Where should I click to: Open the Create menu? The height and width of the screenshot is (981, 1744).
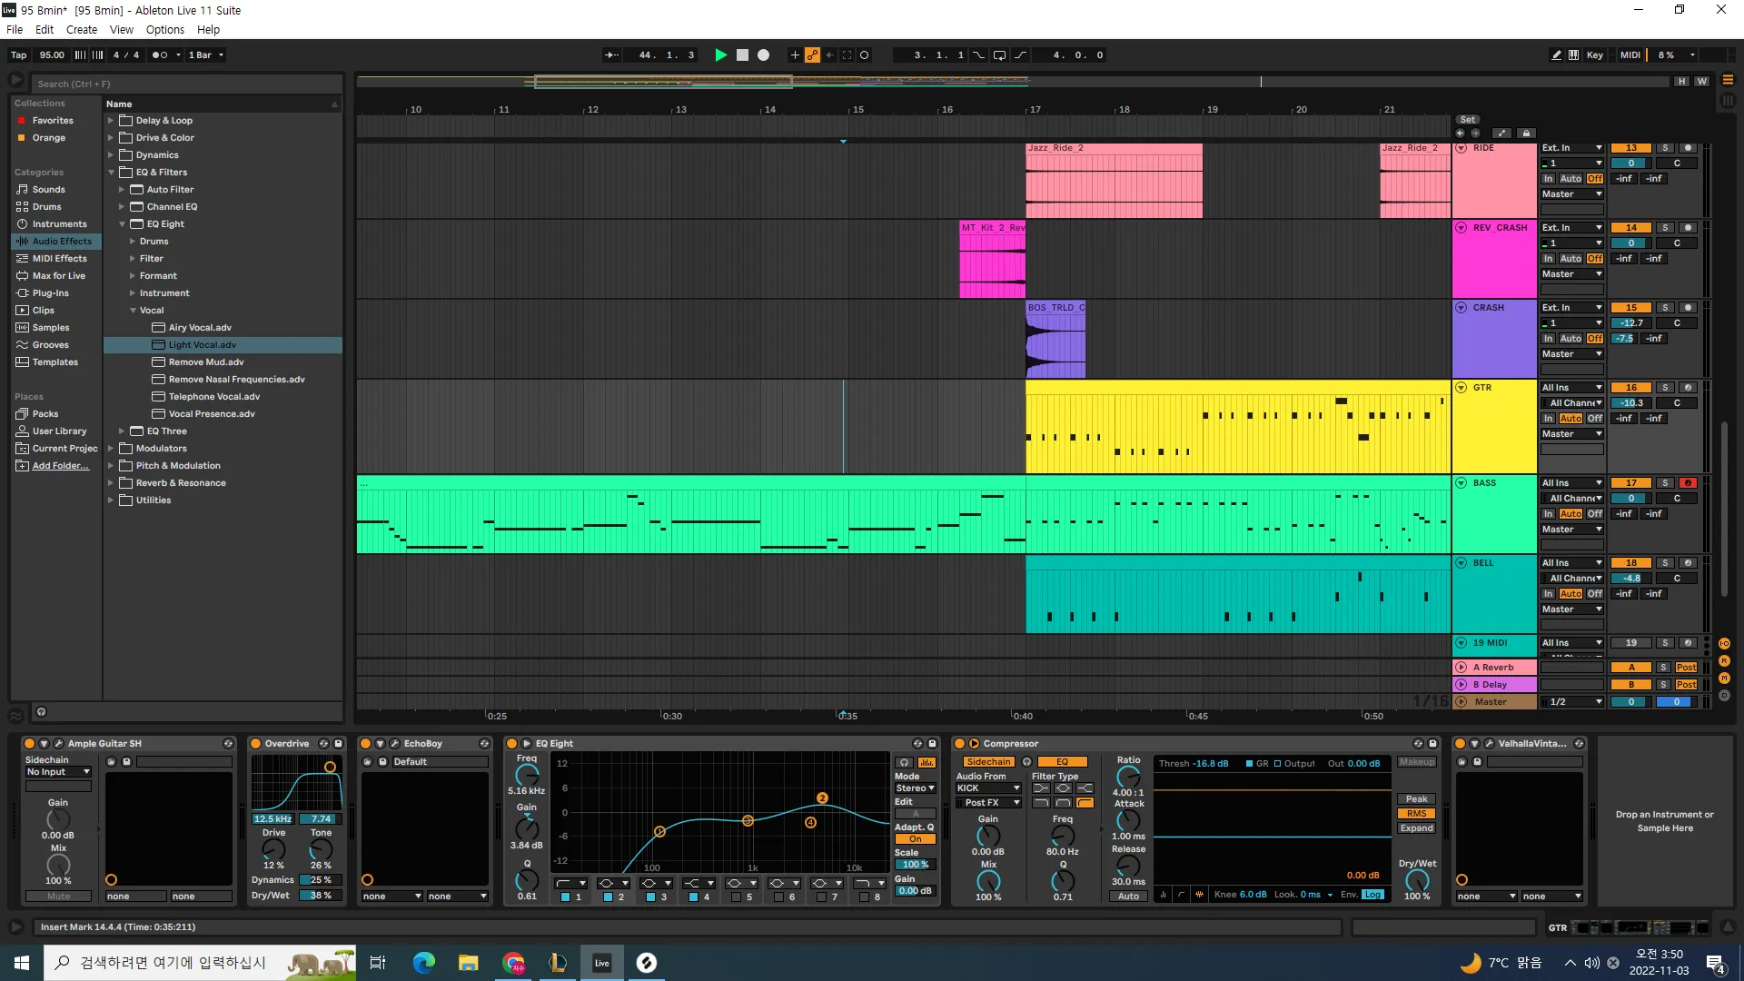point(81,30)
